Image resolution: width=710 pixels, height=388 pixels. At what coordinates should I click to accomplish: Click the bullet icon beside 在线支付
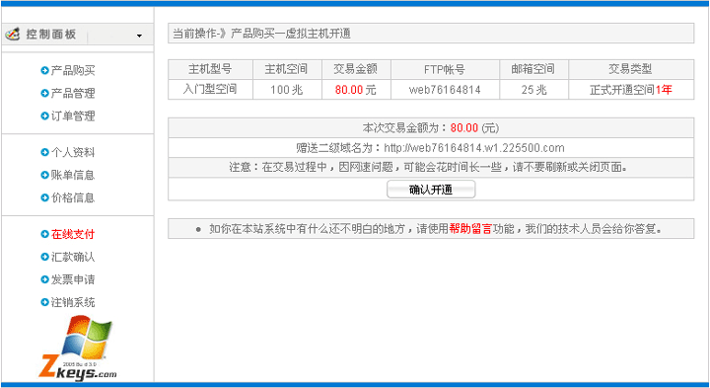click(x=44, y=234)
